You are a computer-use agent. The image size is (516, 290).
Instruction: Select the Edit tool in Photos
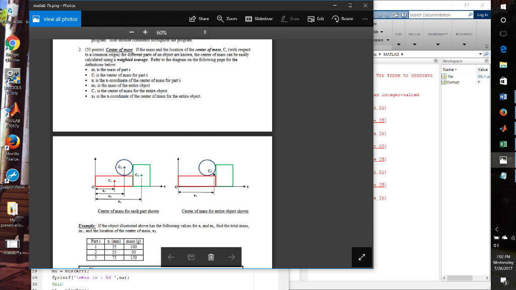315,19
